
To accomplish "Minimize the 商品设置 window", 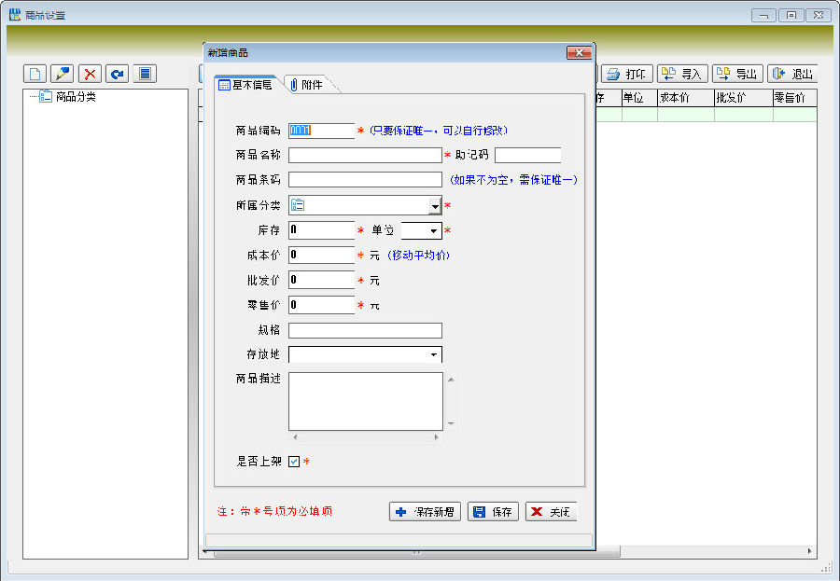I will click(763, 15).
